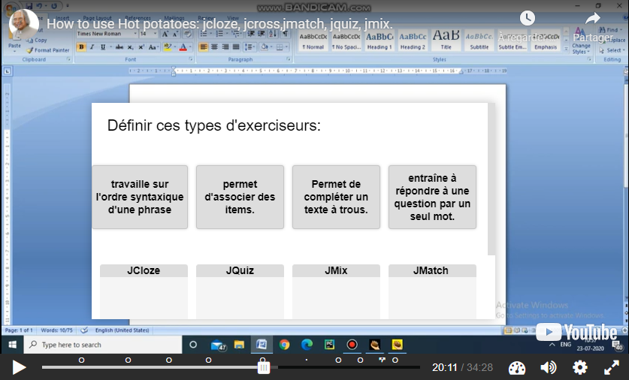Screen dimensions: 629x380
Task: Open the Mailings ribbon tab
Action: pyautogui.click(x=174, y=18)
